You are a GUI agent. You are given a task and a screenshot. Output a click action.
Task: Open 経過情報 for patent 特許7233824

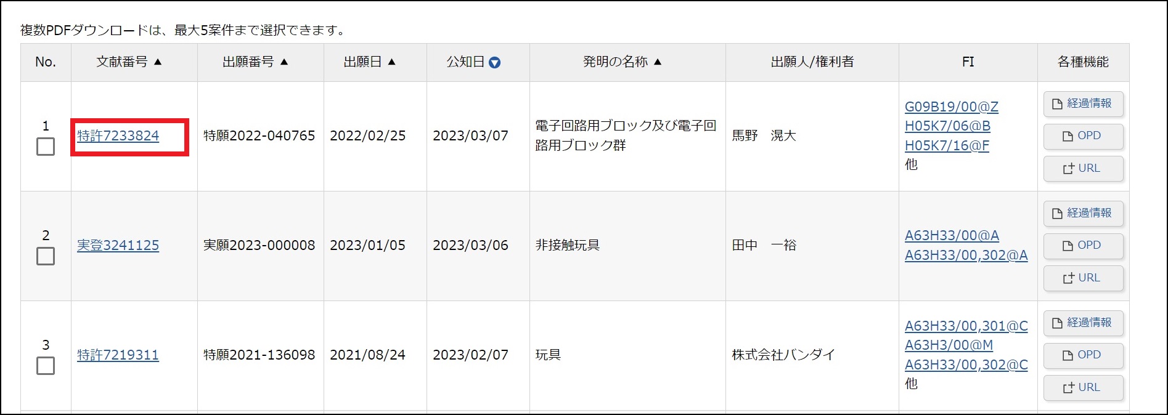[1083, 103]
